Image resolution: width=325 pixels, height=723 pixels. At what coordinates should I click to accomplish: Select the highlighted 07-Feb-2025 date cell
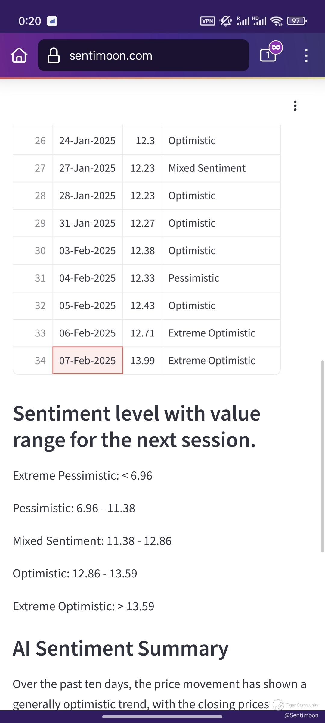tap(88, 361)
